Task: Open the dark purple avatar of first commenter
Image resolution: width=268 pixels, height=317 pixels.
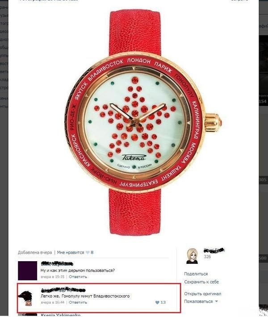Action: [x=27, y=271]
